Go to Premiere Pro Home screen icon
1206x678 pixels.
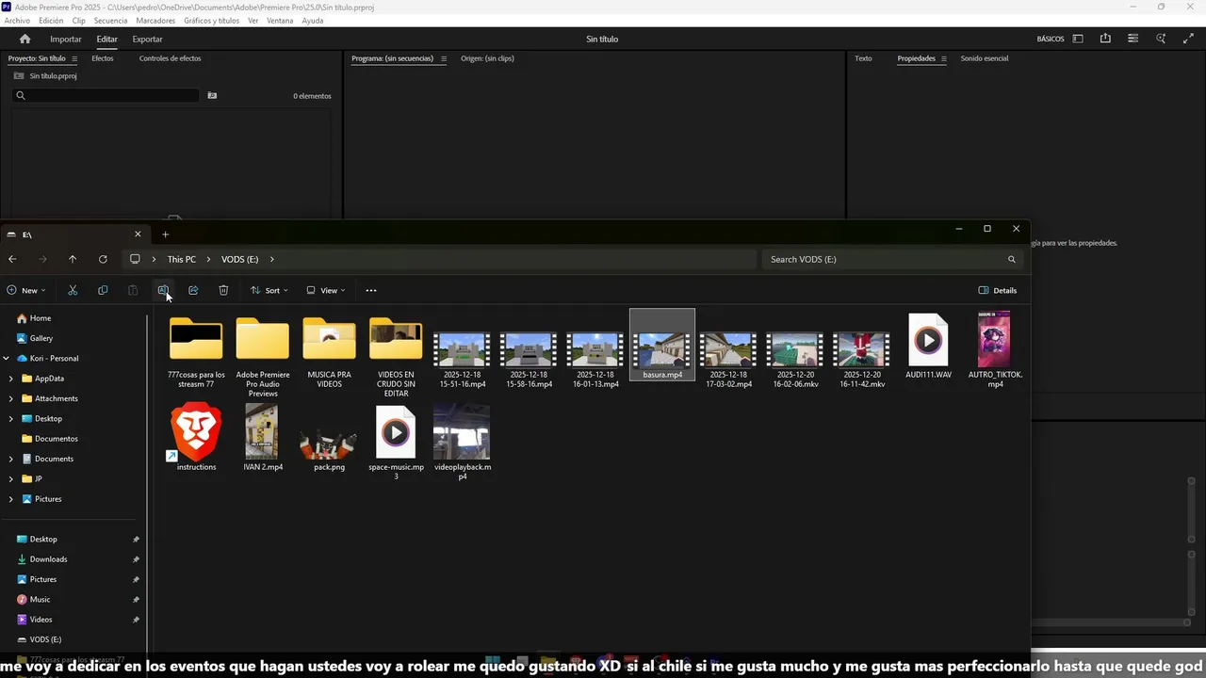pyautogui.click(x=25, y=39)
